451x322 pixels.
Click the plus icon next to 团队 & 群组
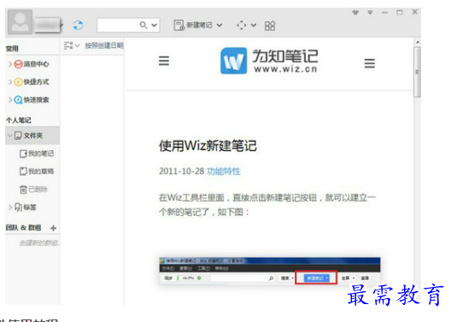[53, 228]
